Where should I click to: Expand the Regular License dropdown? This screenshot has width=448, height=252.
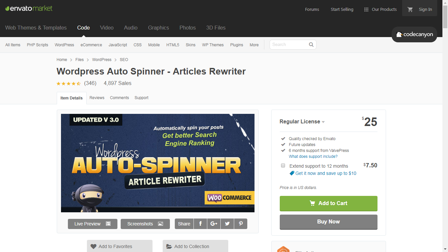click(x=302, y=121)
